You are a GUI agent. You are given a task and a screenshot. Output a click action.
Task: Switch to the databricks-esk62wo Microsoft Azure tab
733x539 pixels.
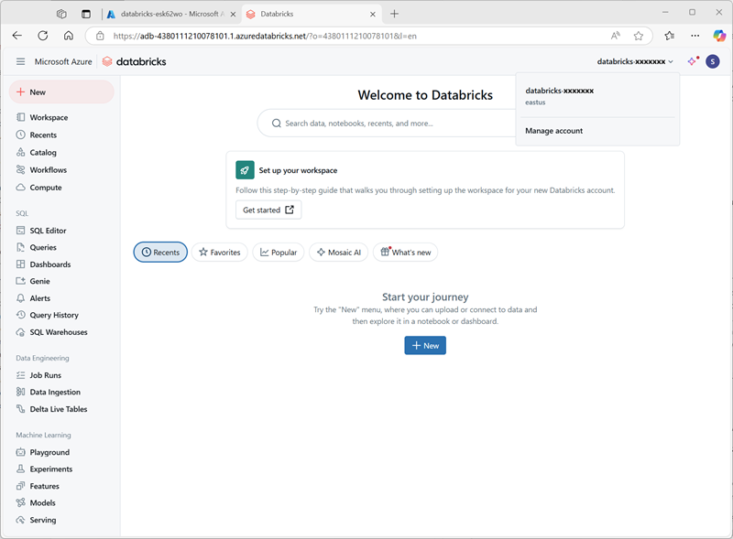coord(170,14)
